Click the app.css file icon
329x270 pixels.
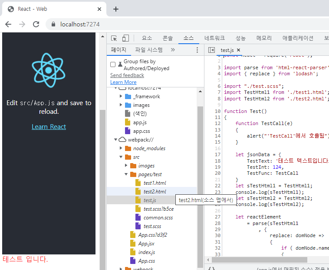(x=128, y=131)
